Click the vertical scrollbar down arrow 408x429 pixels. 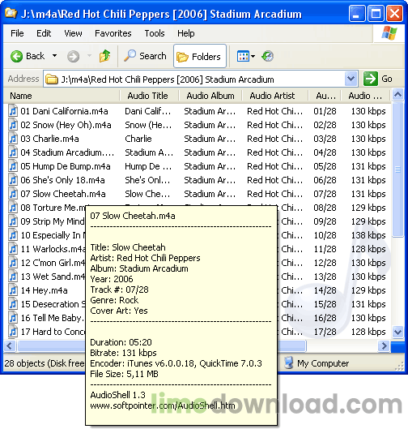coord(398,332)
